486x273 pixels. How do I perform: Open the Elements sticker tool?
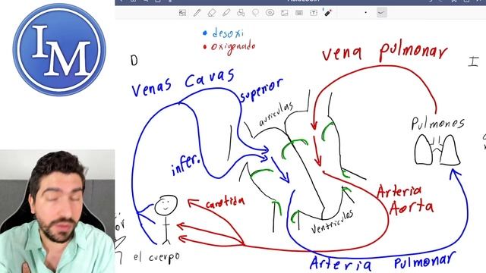point(270,13)
